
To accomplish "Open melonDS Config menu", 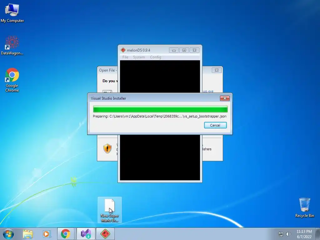I will click(156, 57).
